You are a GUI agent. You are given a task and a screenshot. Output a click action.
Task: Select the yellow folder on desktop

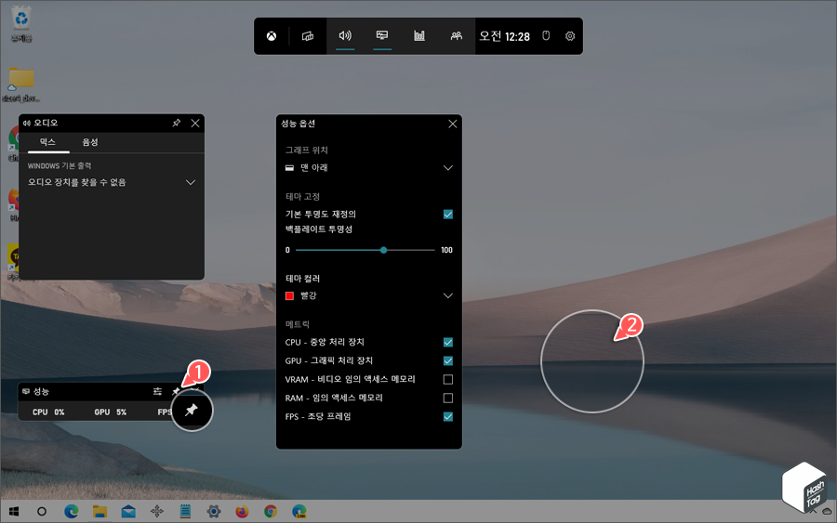(21, 85)
